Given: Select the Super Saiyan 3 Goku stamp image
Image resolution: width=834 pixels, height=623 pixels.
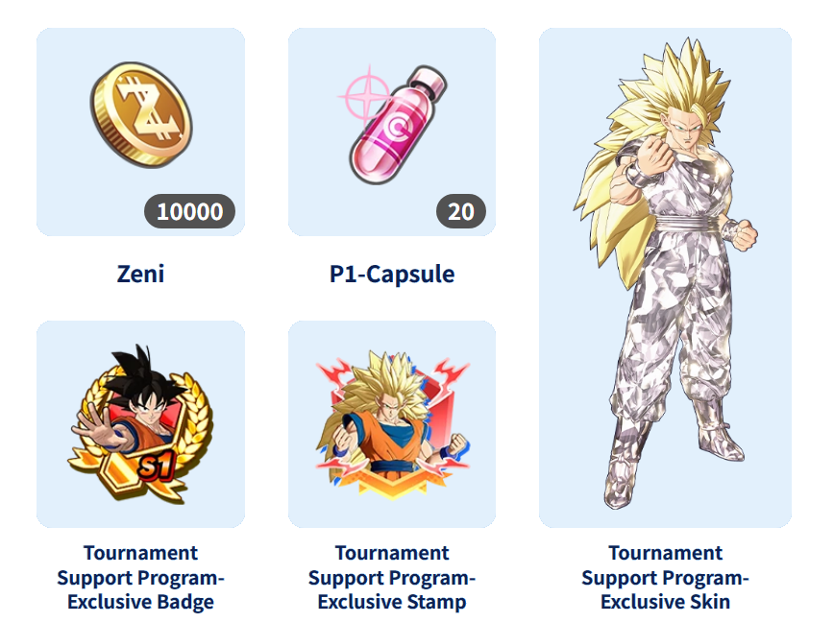Looking at the screenshot, I should (392, 424).
